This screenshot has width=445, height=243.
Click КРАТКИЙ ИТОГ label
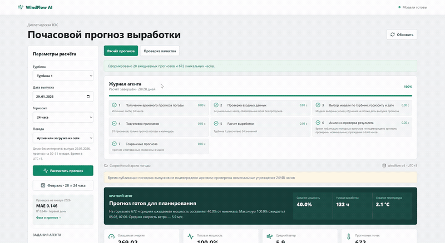(x=121, y=196)
